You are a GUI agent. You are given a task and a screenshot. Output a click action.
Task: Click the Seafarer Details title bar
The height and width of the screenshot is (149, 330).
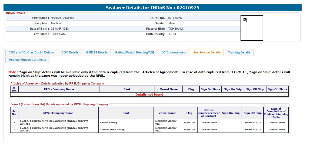152,8
